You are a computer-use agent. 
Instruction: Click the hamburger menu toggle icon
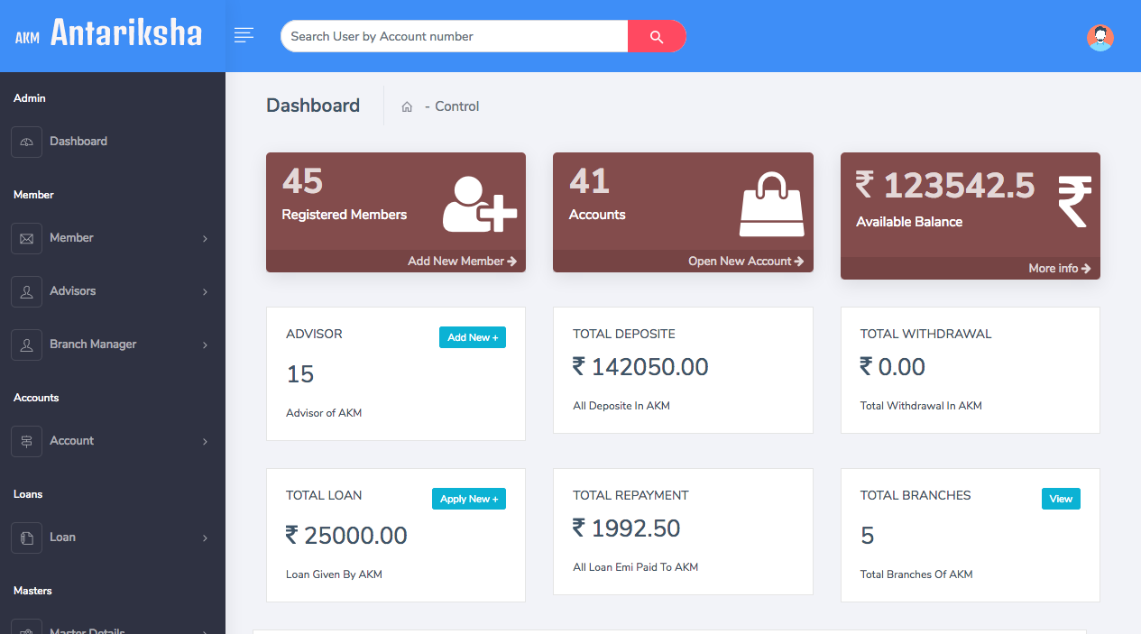coord(244,35)
